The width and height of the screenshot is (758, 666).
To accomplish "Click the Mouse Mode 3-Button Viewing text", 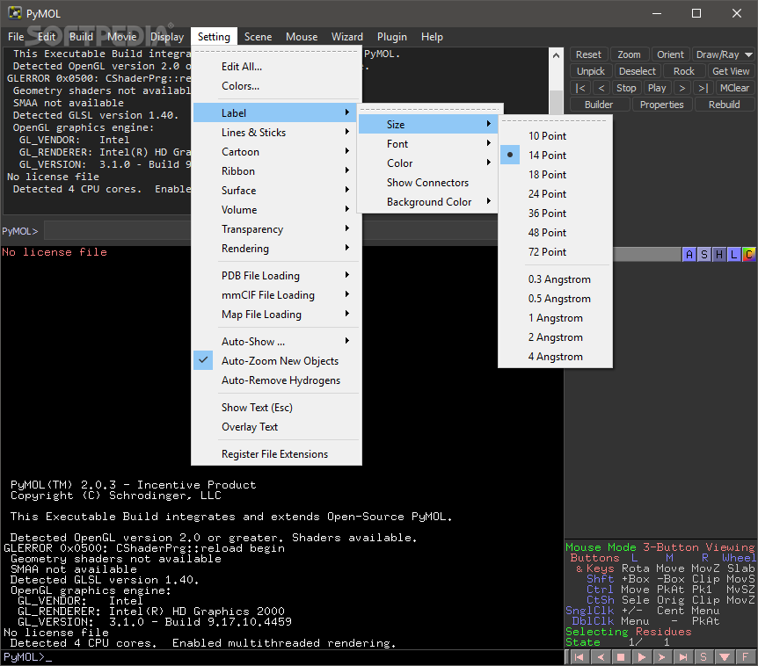I will [x=660, y=547].
